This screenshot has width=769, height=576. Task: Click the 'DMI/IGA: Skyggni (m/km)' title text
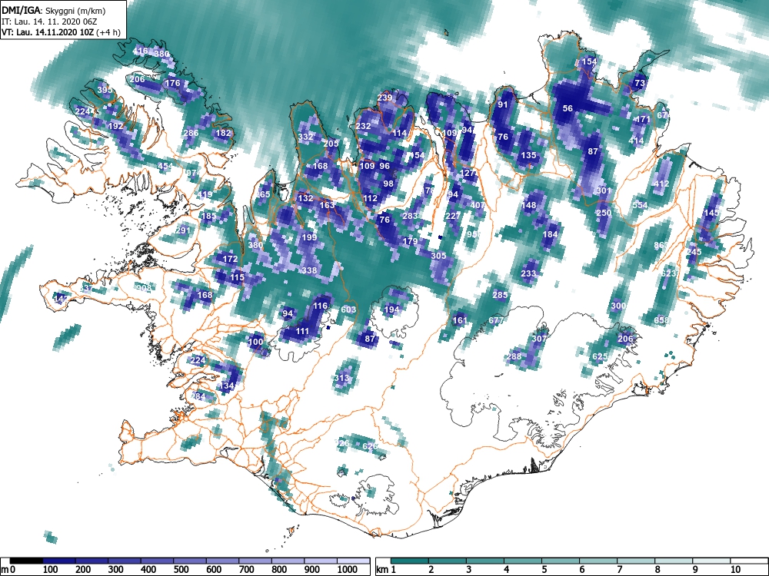click(54, 10)
